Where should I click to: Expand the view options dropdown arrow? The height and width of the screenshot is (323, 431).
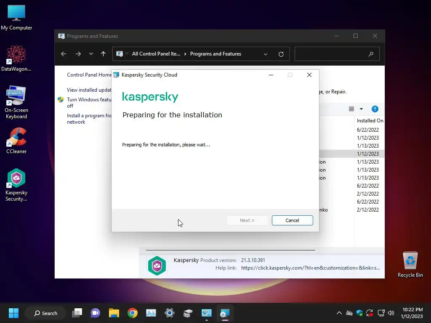tap(362, 109)
